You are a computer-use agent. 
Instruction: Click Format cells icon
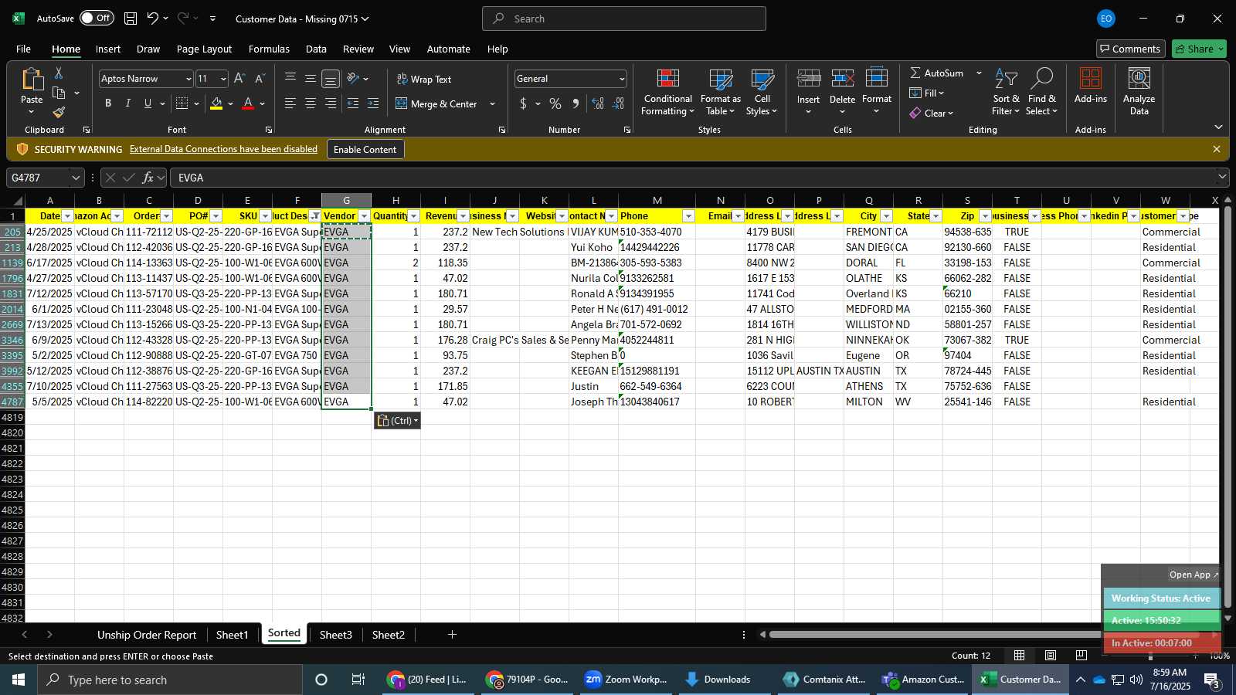876,80
